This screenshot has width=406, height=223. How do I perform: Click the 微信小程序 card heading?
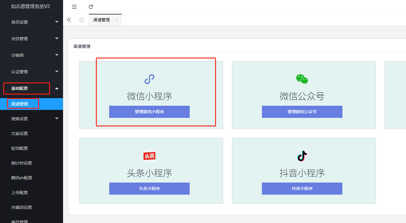point(149,96)
